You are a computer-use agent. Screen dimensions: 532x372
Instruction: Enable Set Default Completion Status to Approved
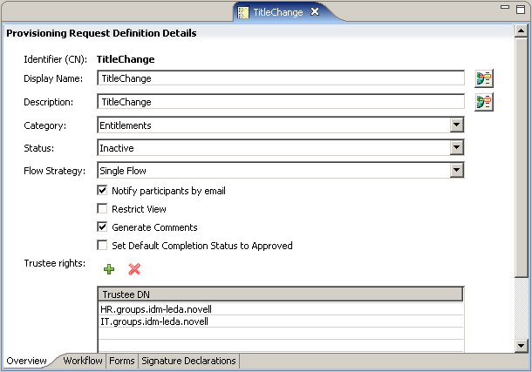[x=102, y=246]
